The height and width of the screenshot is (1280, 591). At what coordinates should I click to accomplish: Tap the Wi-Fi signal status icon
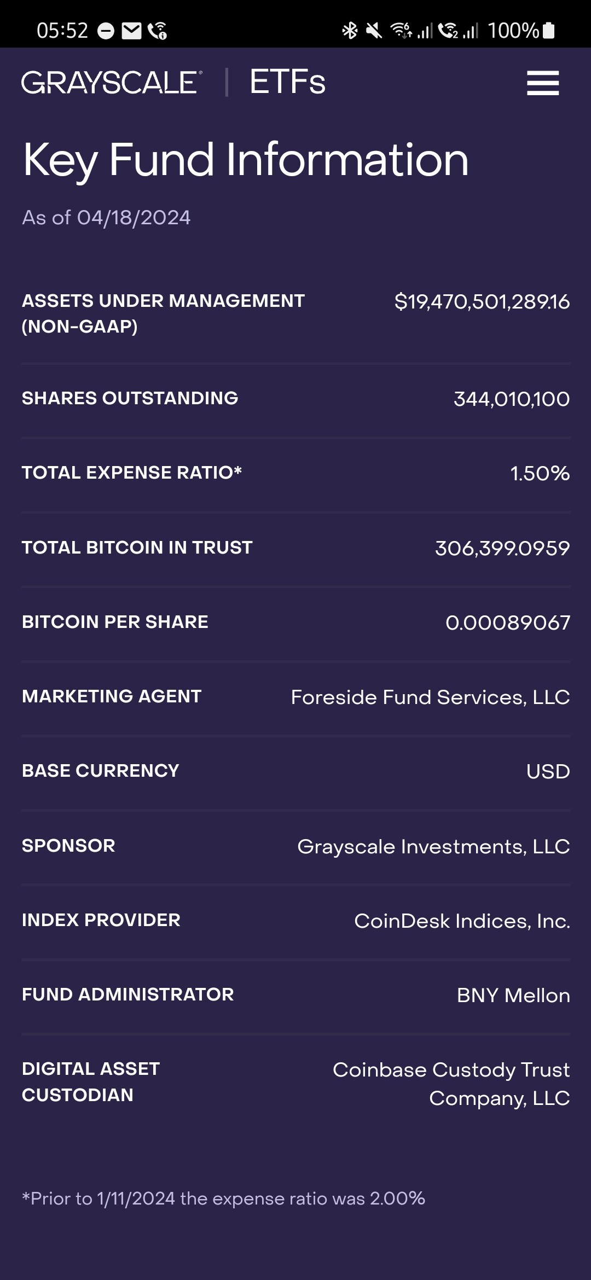tap(401, 31)
